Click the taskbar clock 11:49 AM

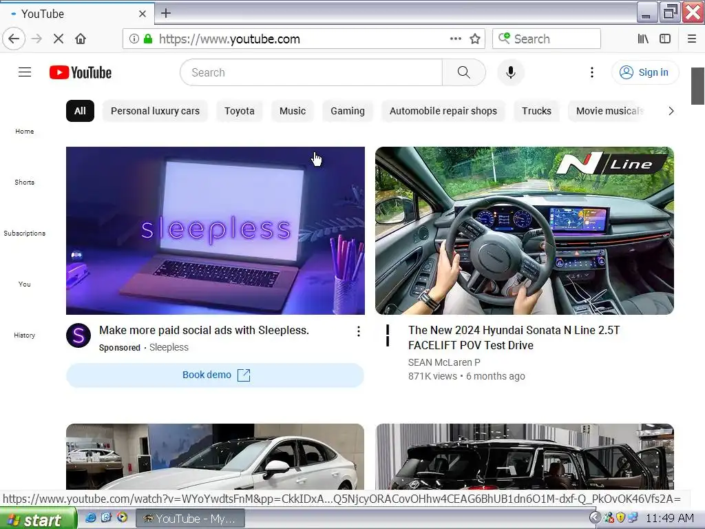669,518
